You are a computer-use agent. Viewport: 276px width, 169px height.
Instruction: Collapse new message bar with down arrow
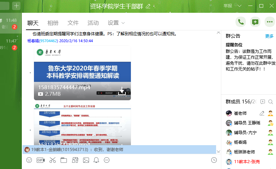(219, 151)
